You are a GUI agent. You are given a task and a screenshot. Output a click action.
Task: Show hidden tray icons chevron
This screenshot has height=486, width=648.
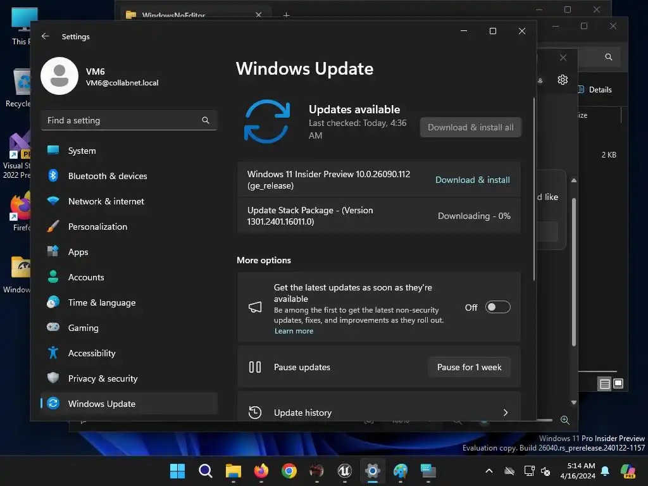click(489, 471)
